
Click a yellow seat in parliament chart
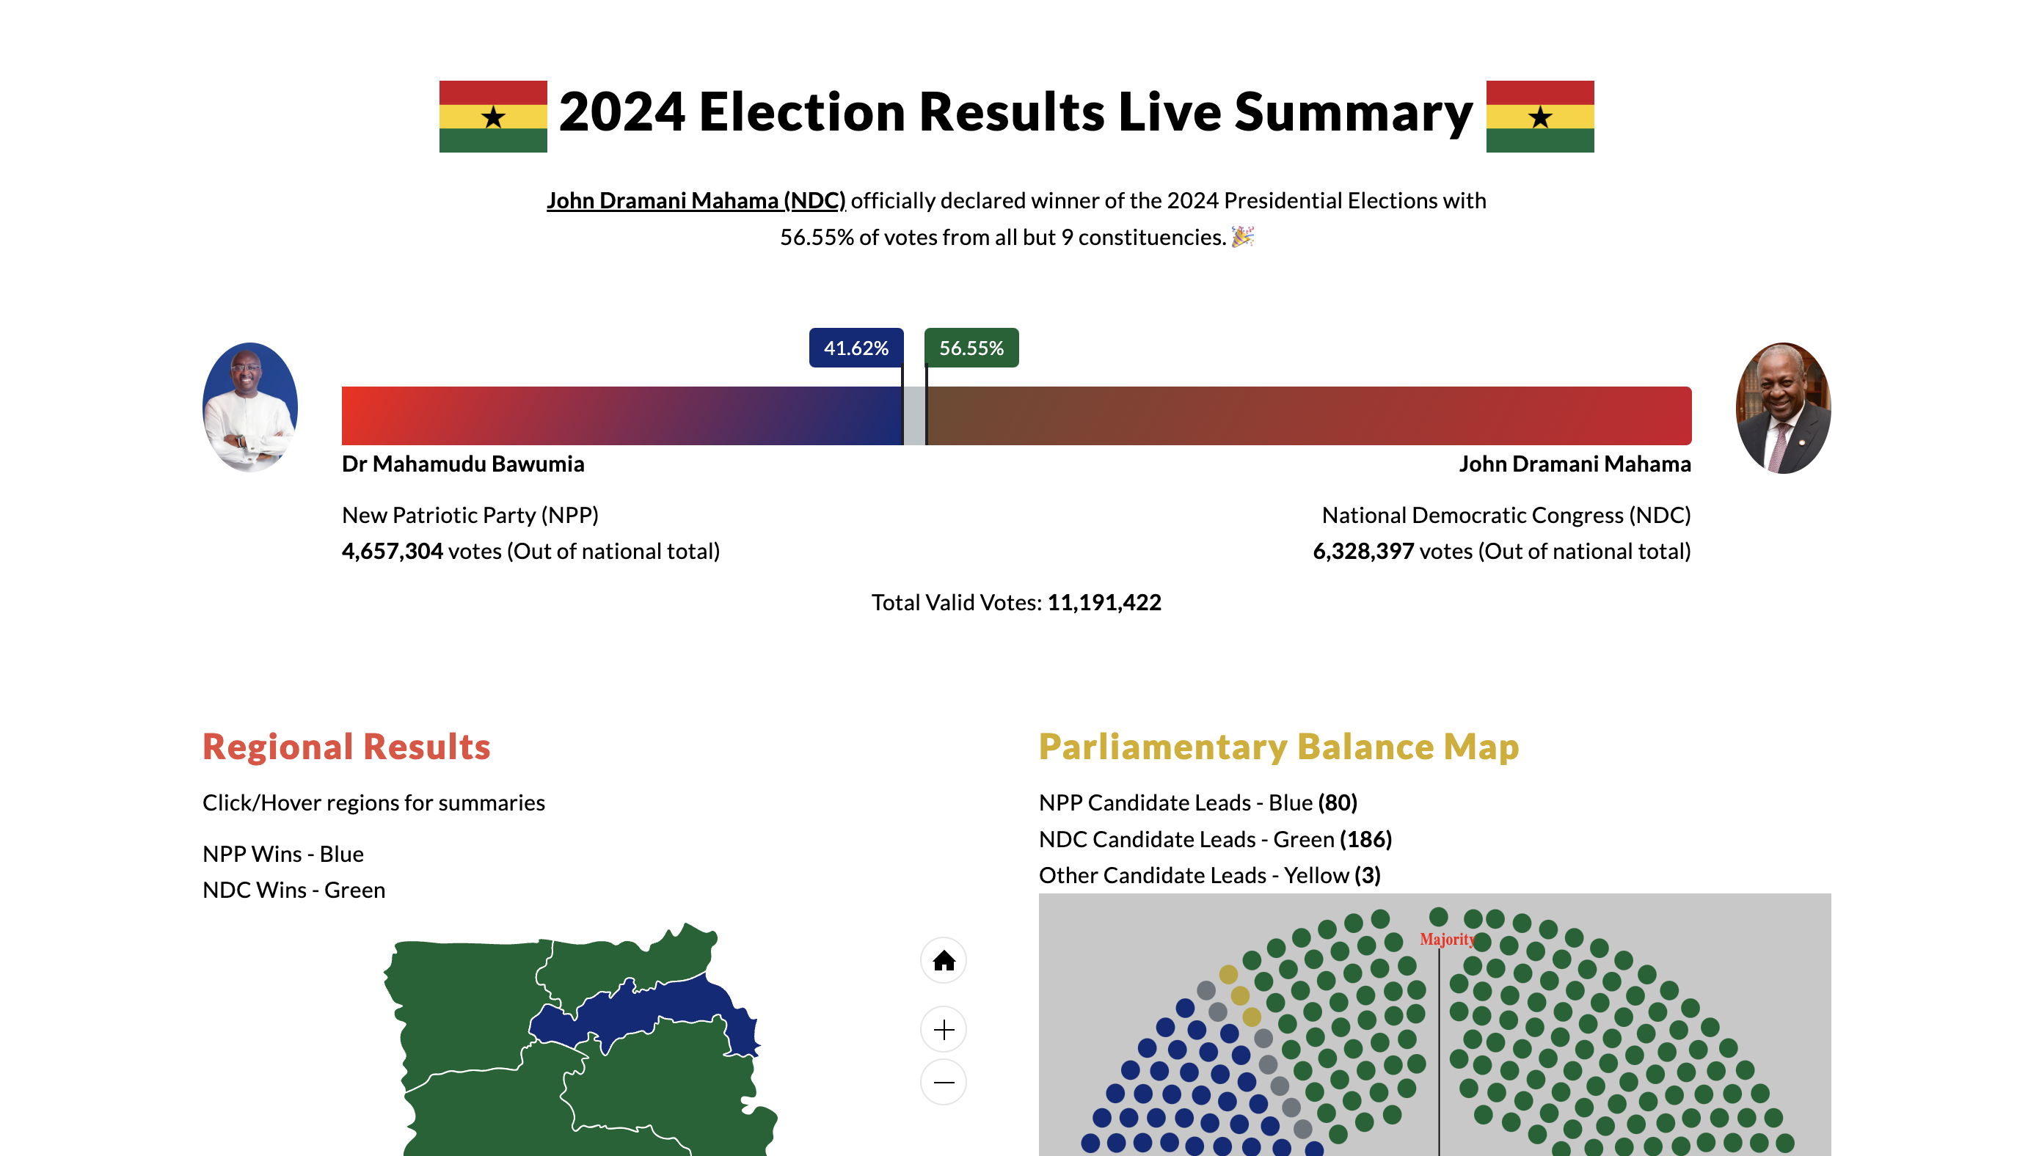tap(1228, 974)
